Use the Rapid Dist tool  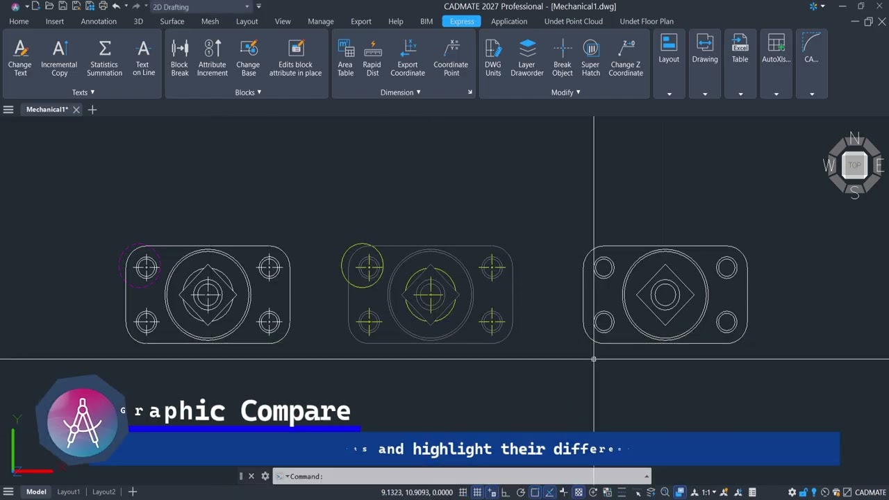click(372, 58)
